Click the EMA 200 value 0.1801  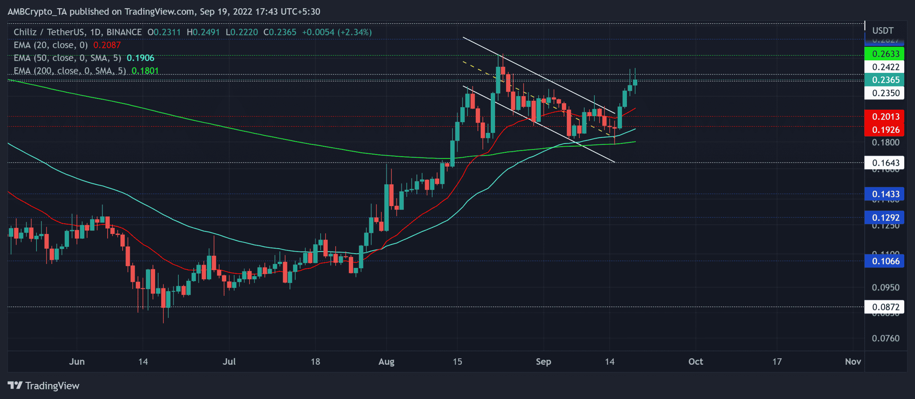145,71
